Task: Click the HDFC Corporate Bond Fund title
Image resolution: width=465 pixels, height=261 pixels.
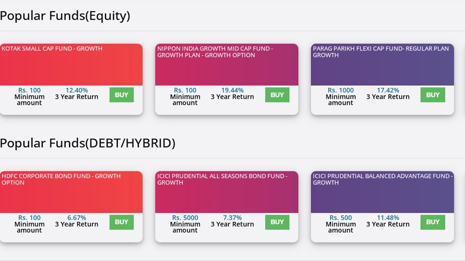Action: tap(61, 179)
